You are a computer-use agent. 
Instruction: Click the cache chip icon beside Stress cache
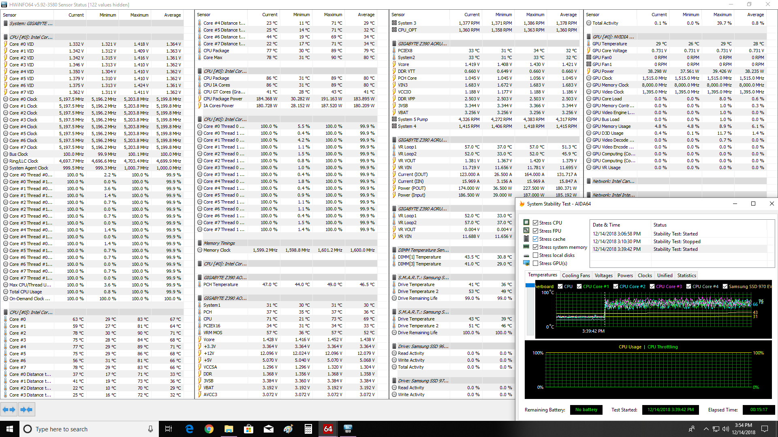pyautogui.click(x=526, y=239)
